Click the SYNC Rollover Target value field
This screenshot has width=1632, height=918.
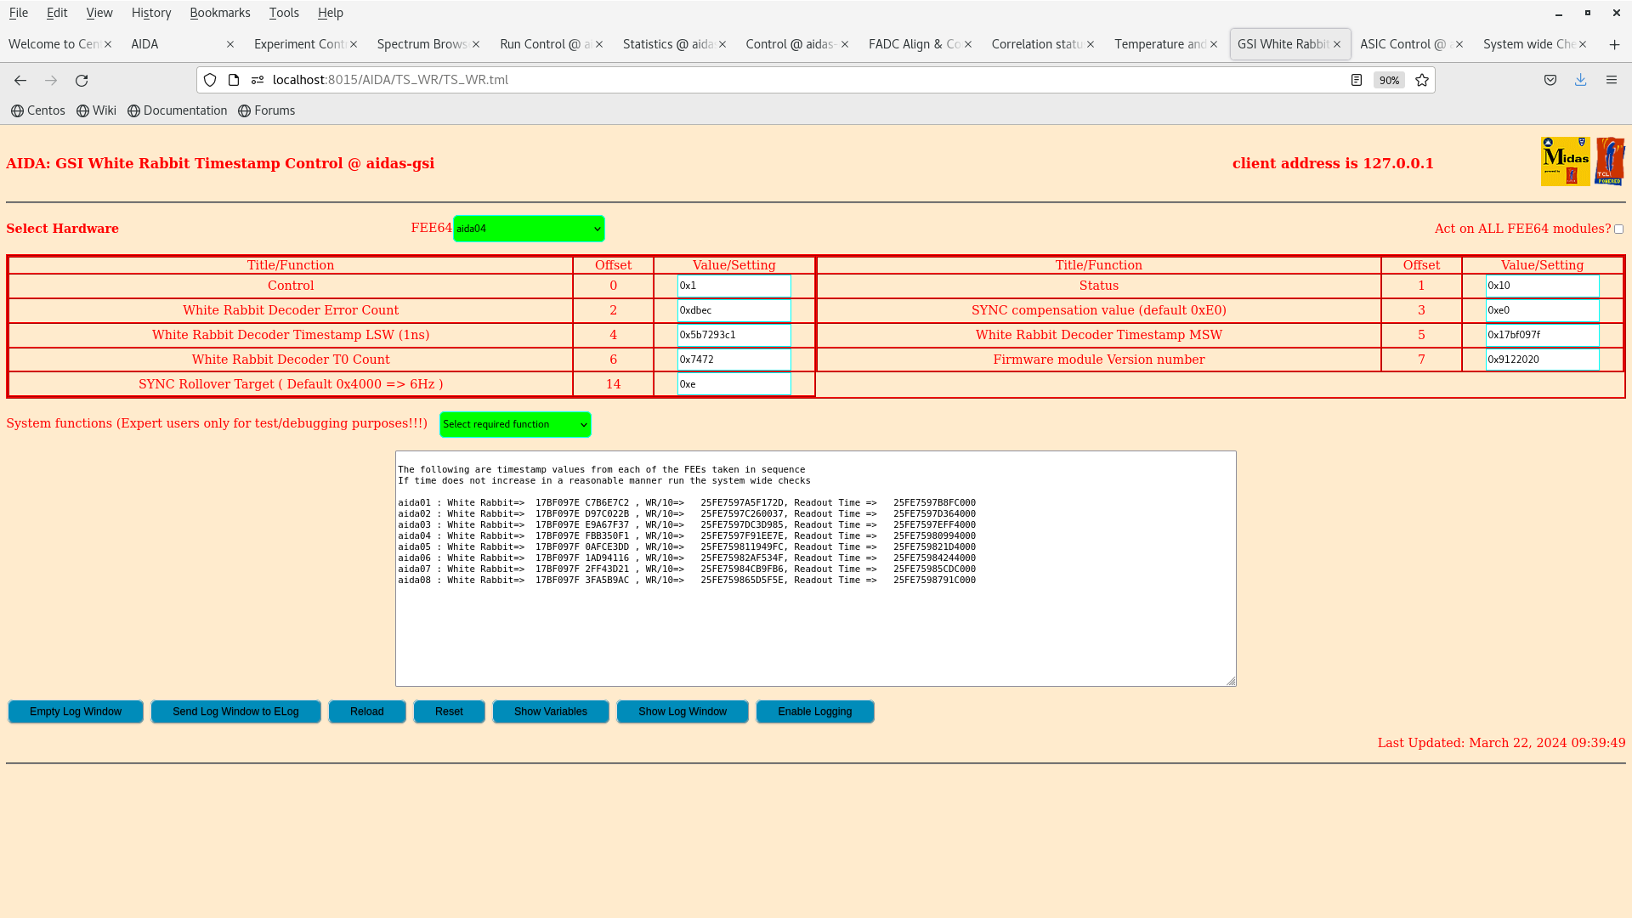pyautogui.click(x=734, y=384)
